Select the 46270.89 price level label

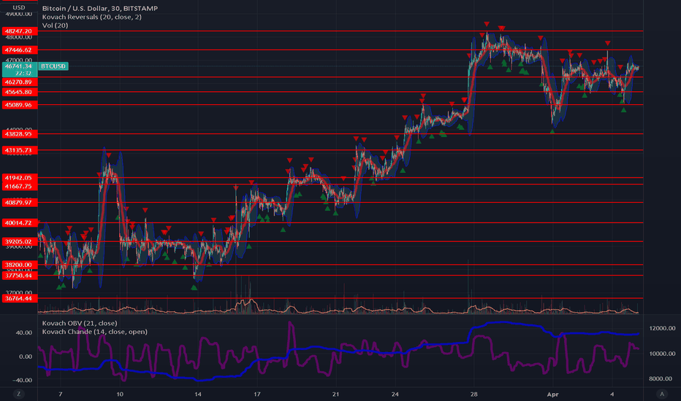[x=18, y=82]
